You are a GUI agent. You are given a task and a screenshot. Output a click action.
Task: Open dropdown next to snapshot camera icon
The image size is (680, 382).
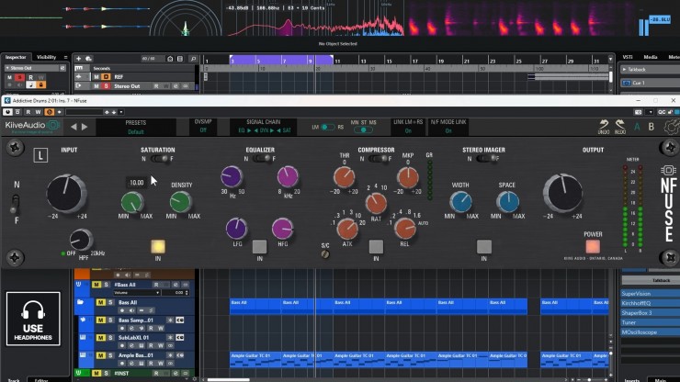[x=650, y=112]
